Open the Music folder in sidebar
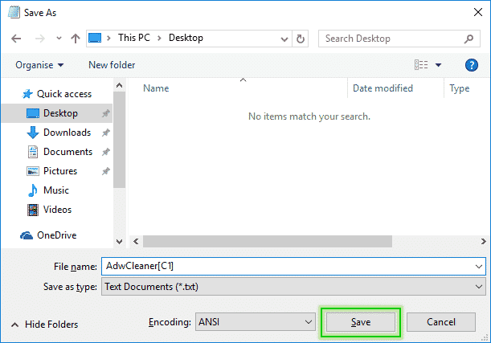Image resolution: width=491 pixels, height=343 pixels. pos(56,190)
